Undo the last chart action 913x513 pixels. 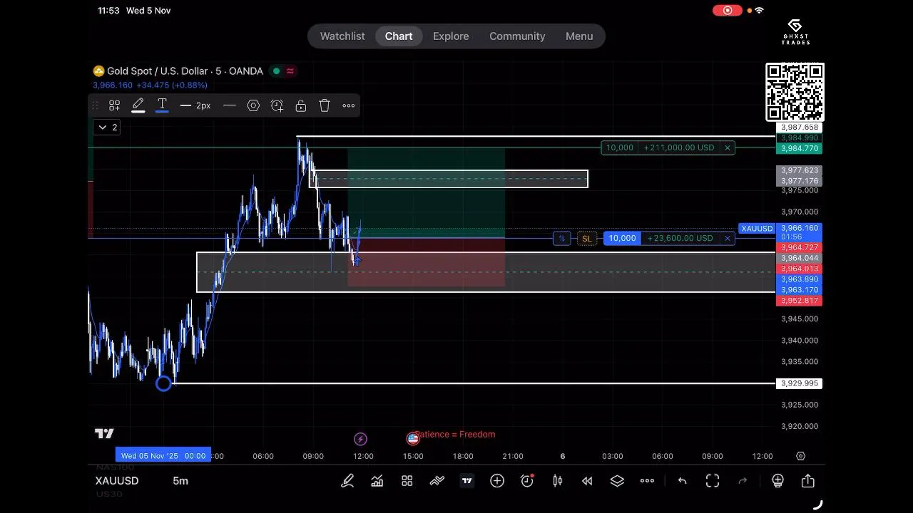click(x=683, y=481)
